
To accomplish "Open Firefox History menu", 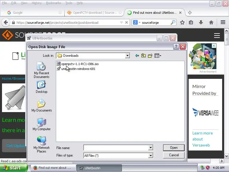I will pyautogui.click(x=37, y=3).
